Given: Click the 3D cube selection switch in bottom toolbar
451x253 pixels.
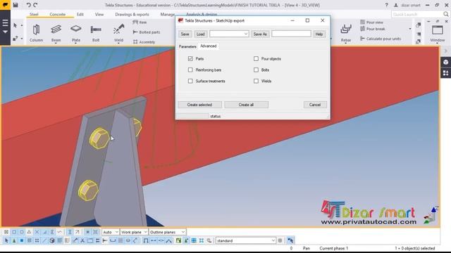Looking at the screenshot, I should click(x=52, y=240).
